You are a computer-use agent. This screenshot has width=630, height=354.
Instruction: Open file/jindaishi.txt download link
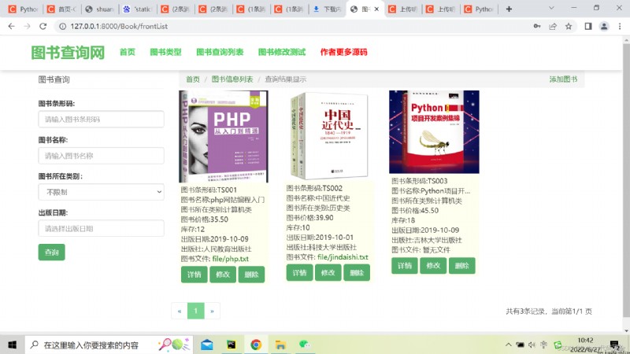pos(343,257)
